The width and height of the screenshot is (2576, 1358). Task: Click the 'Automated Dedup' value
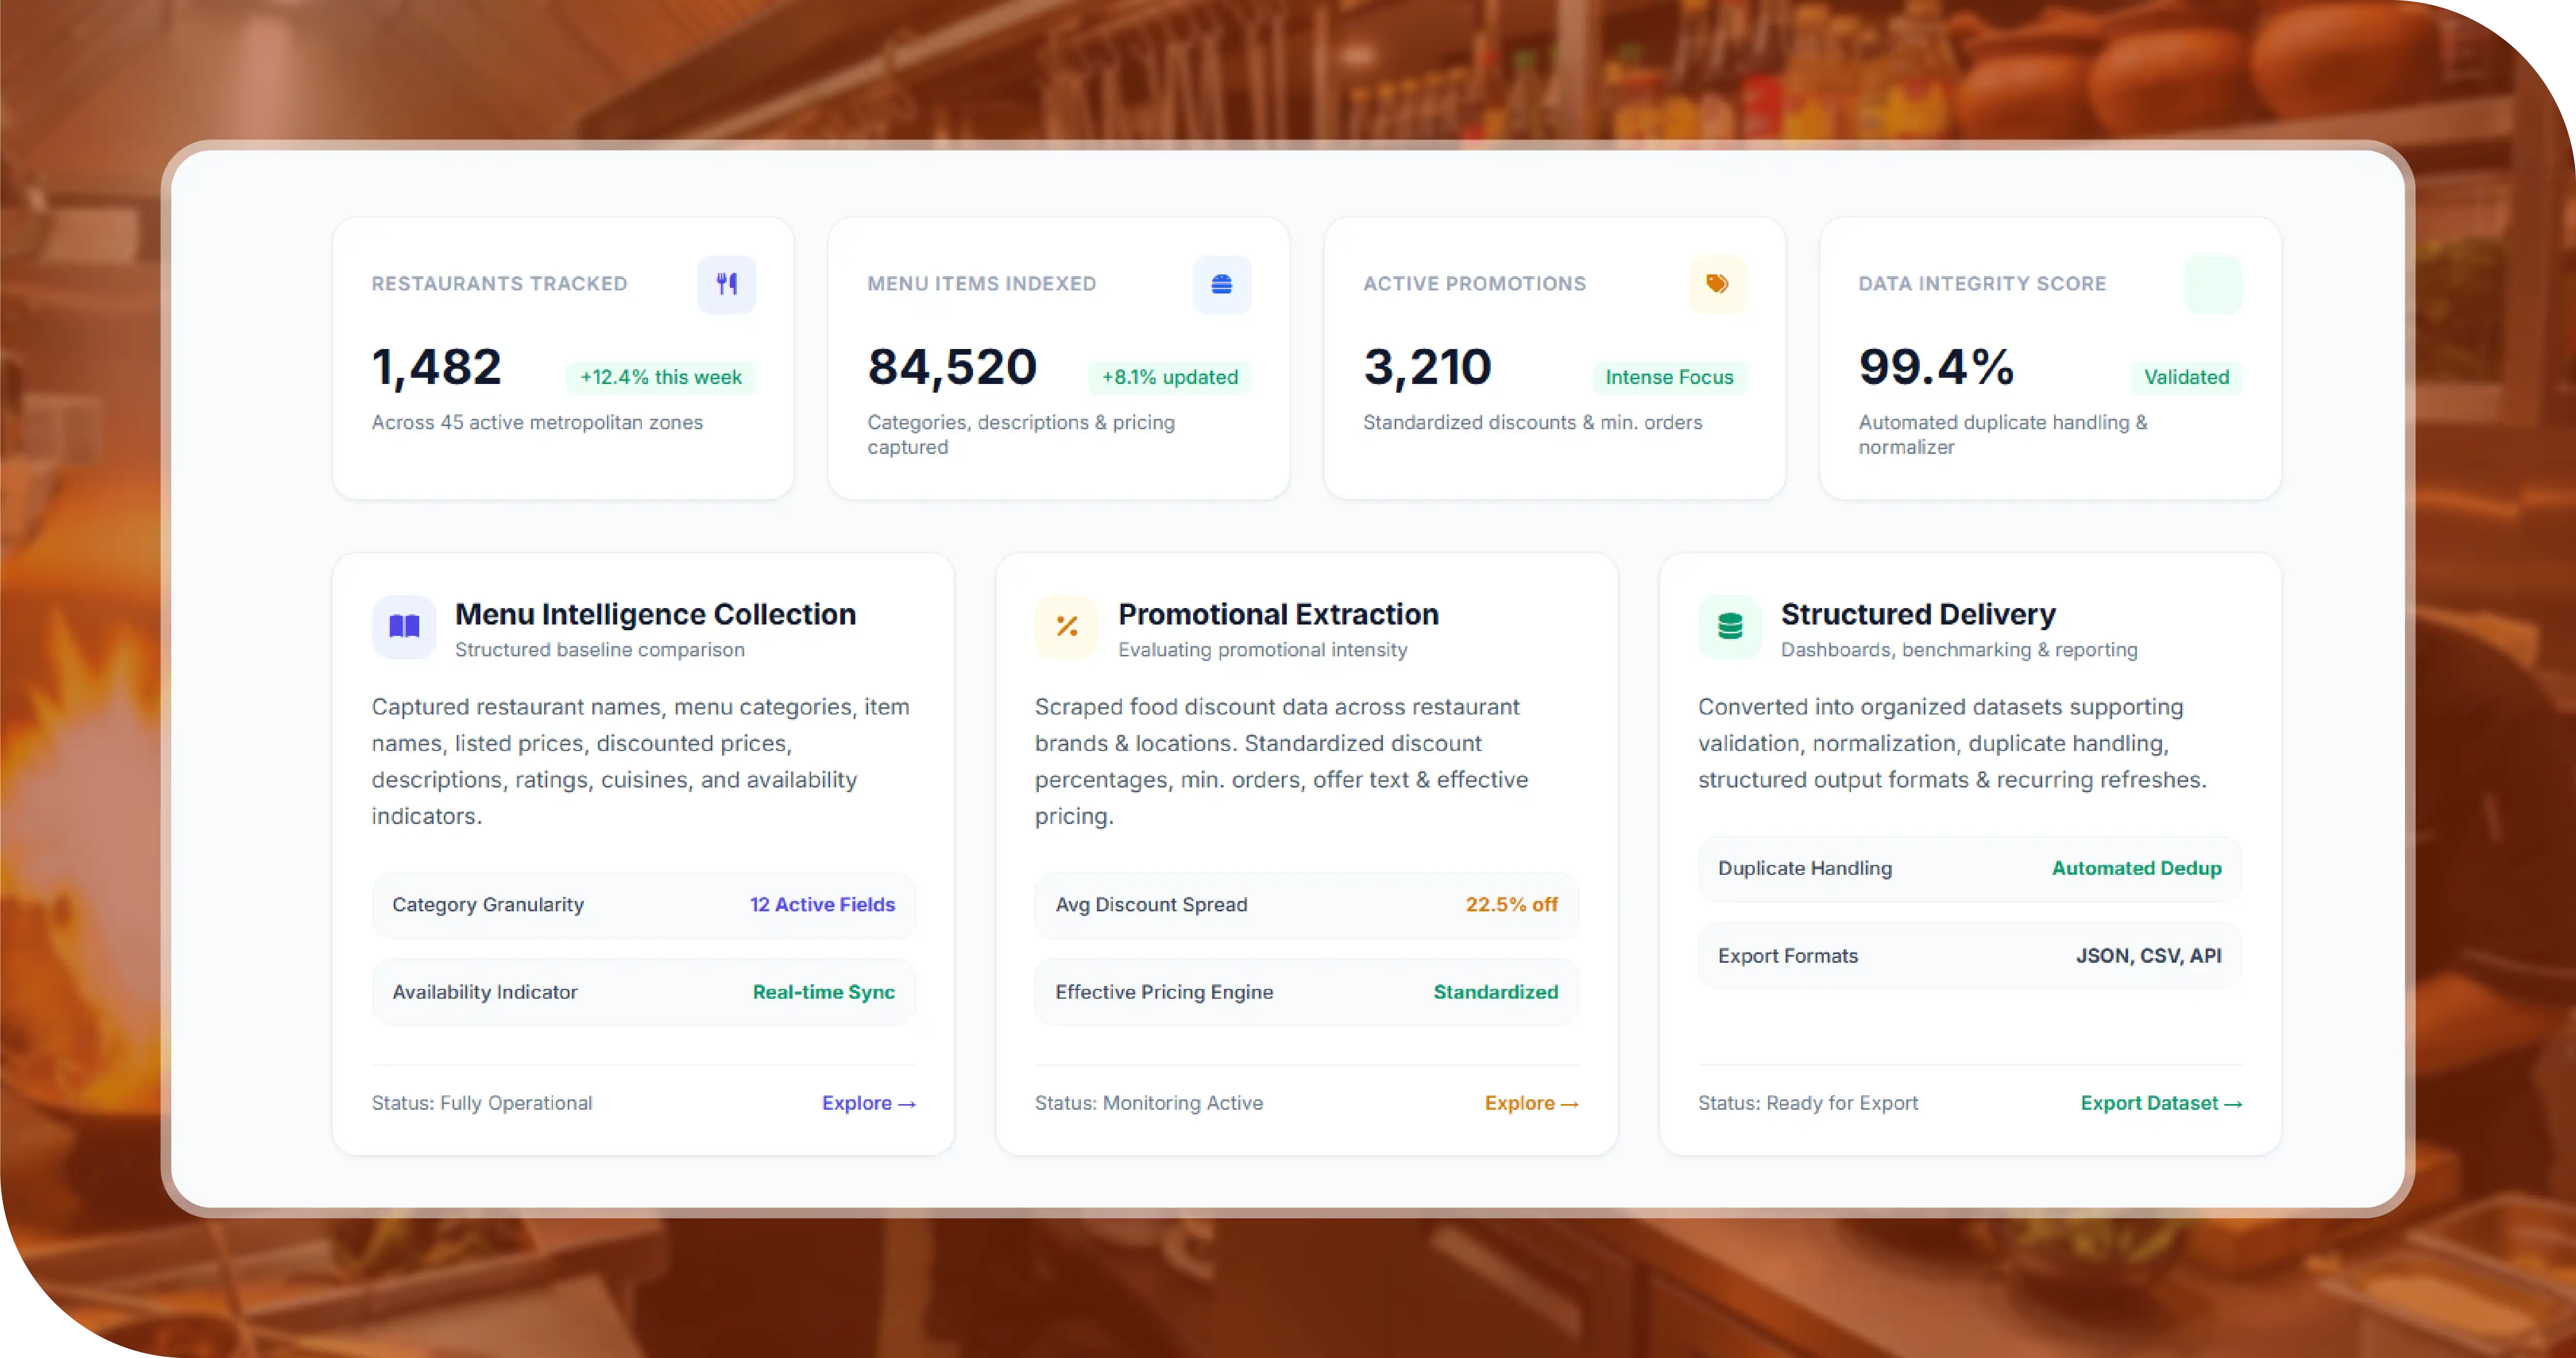click(x=2136, y=868)
